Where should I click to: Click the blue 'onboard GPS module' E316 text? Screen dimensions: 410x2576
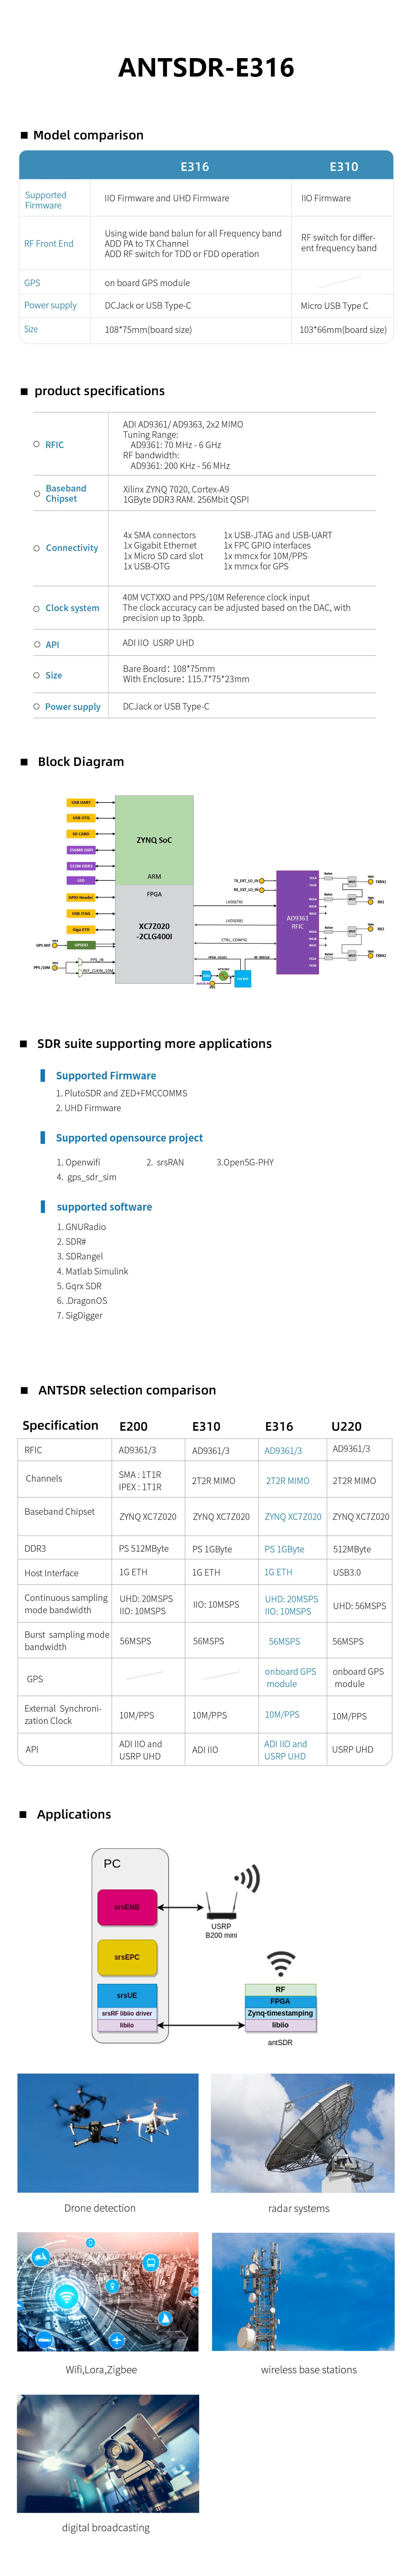(x=290, y=1677)
